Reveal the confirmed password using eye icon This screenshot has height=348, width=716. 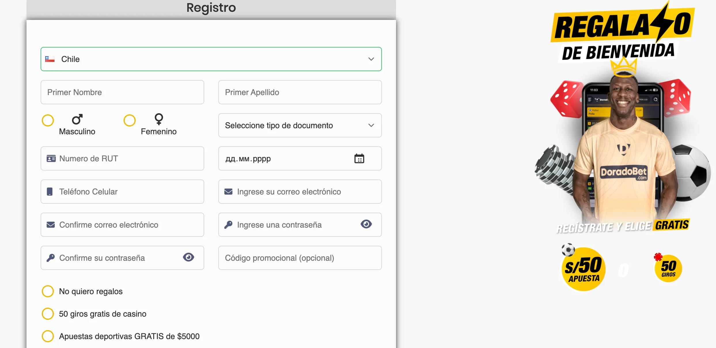pos(188,257)
